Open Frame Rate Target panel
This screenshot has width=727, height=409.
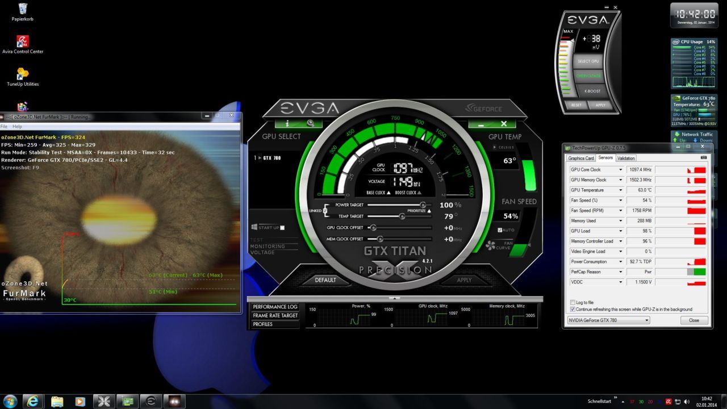coord(275,315)
